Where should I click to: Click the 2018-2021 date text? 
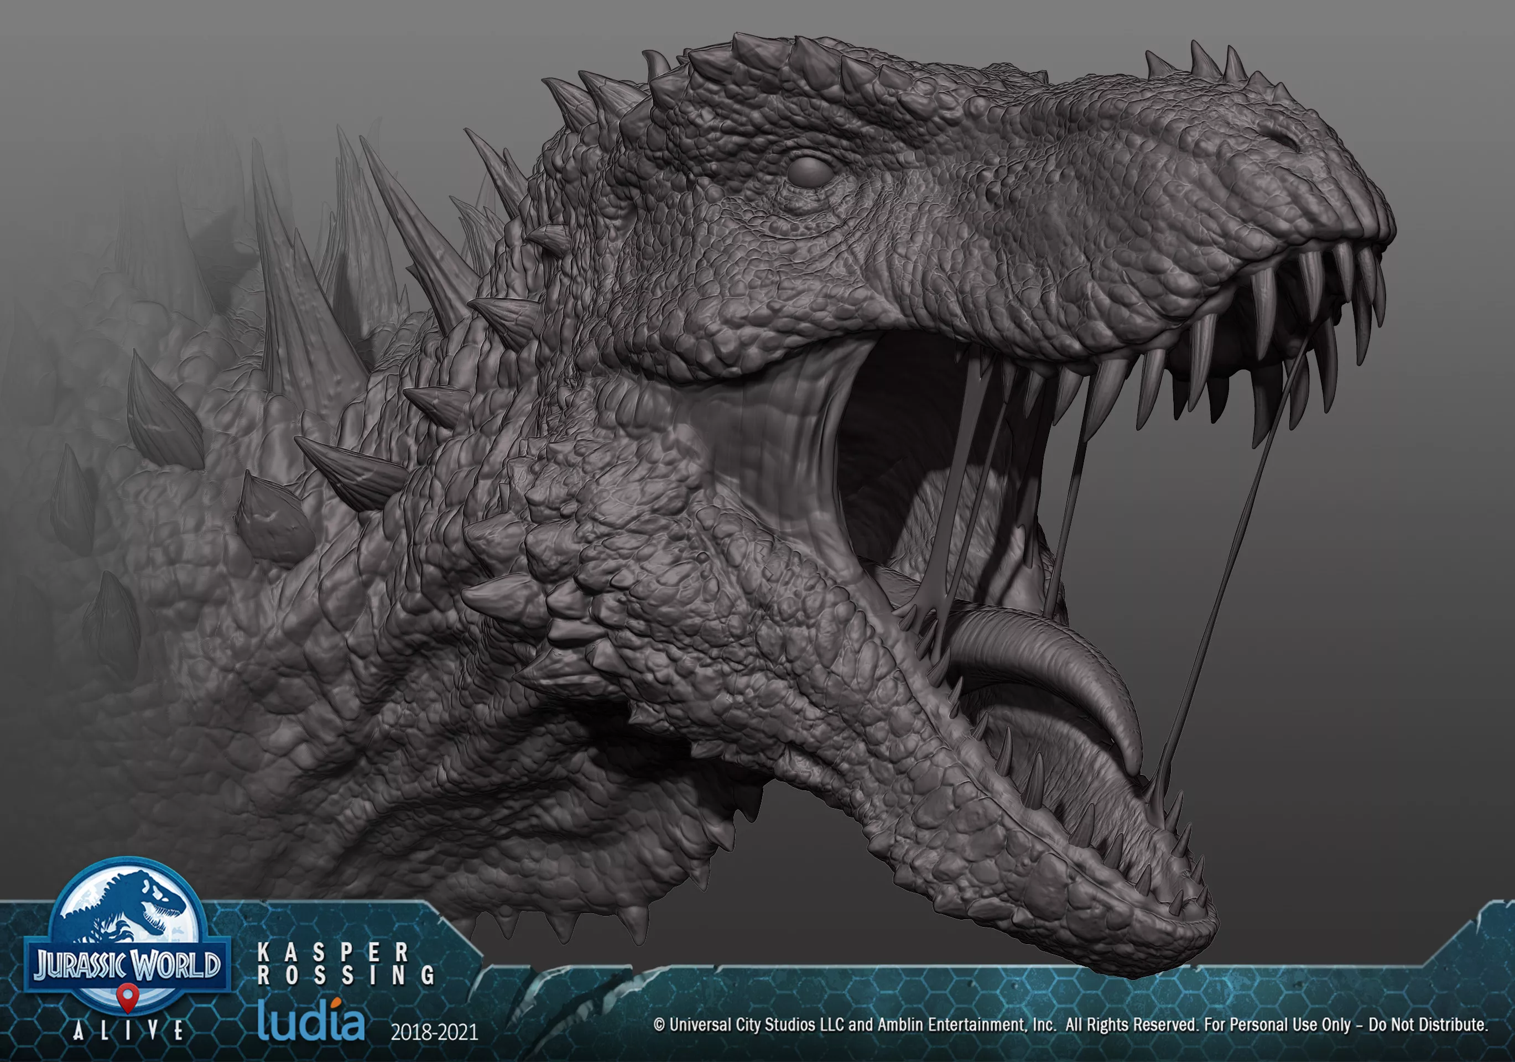(x=434, y=1032)
